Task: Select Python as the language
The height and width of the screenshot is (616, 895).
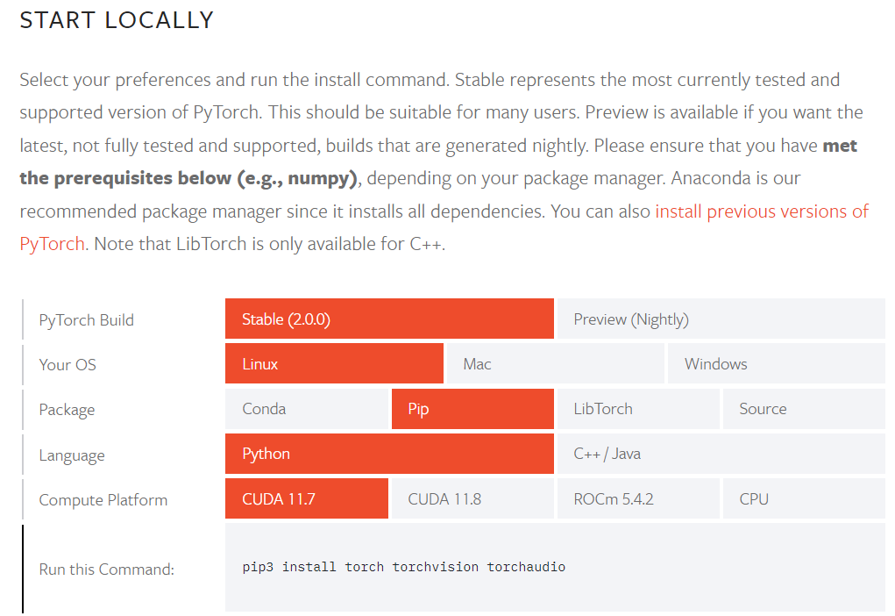Action: [x=389, y=454]
